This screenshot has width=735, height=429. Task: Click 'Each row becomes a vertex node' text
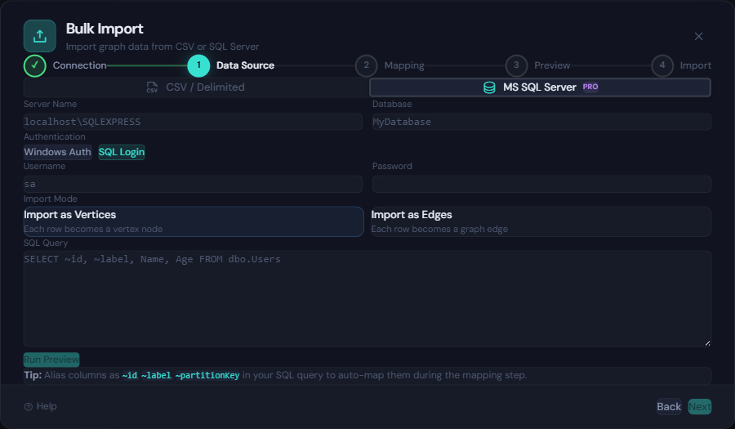click(x=93, y=230)
